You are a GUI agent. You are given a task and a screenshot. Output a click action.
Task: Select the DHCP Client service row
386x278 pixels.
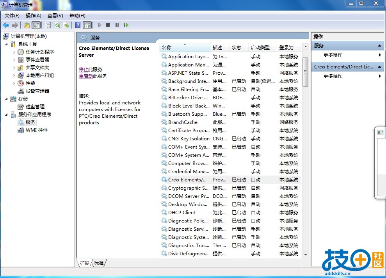230,213
